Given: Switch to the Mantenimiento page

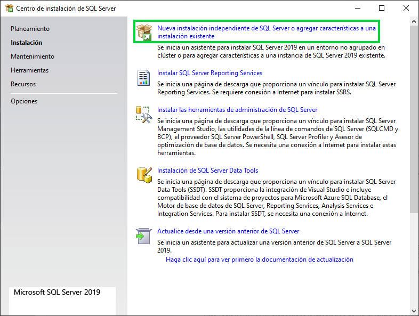Looking at the screenshot, I should 33,56.
